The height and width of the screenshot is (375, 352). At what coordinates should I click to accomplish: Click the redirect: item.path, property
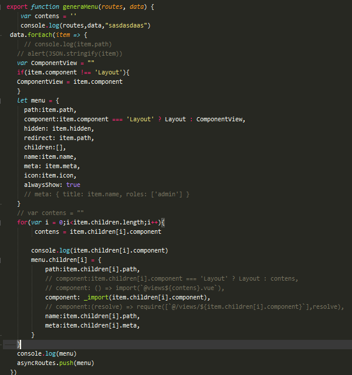pyautogui.click(x=59, y=138)
